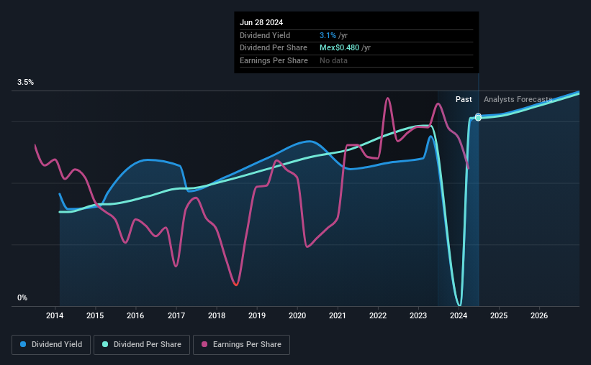The image size is (591, 365).
Task: Click the 0% y-axis label
Action: click(22, 298)
